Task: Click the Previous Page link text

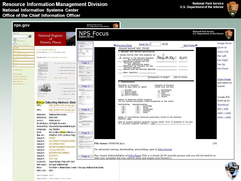Action: pyautogui.click(x=124, y=46)
